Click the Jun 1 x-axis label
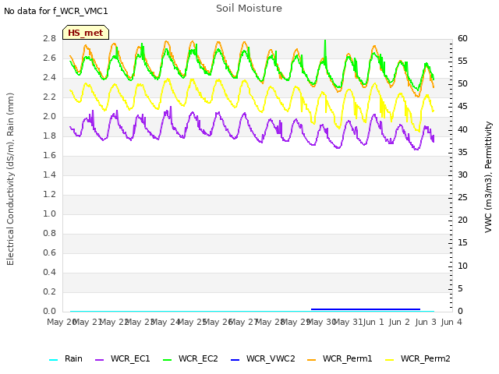This screenshot has height=374, width=499. [x=373, y=322]
